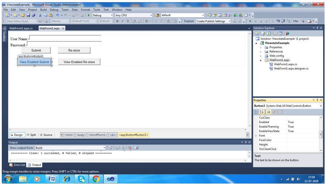The width and height of the screenshot is (326, 185).
Task: Toggle word wrap icon in Output panel
Action: 136,148
